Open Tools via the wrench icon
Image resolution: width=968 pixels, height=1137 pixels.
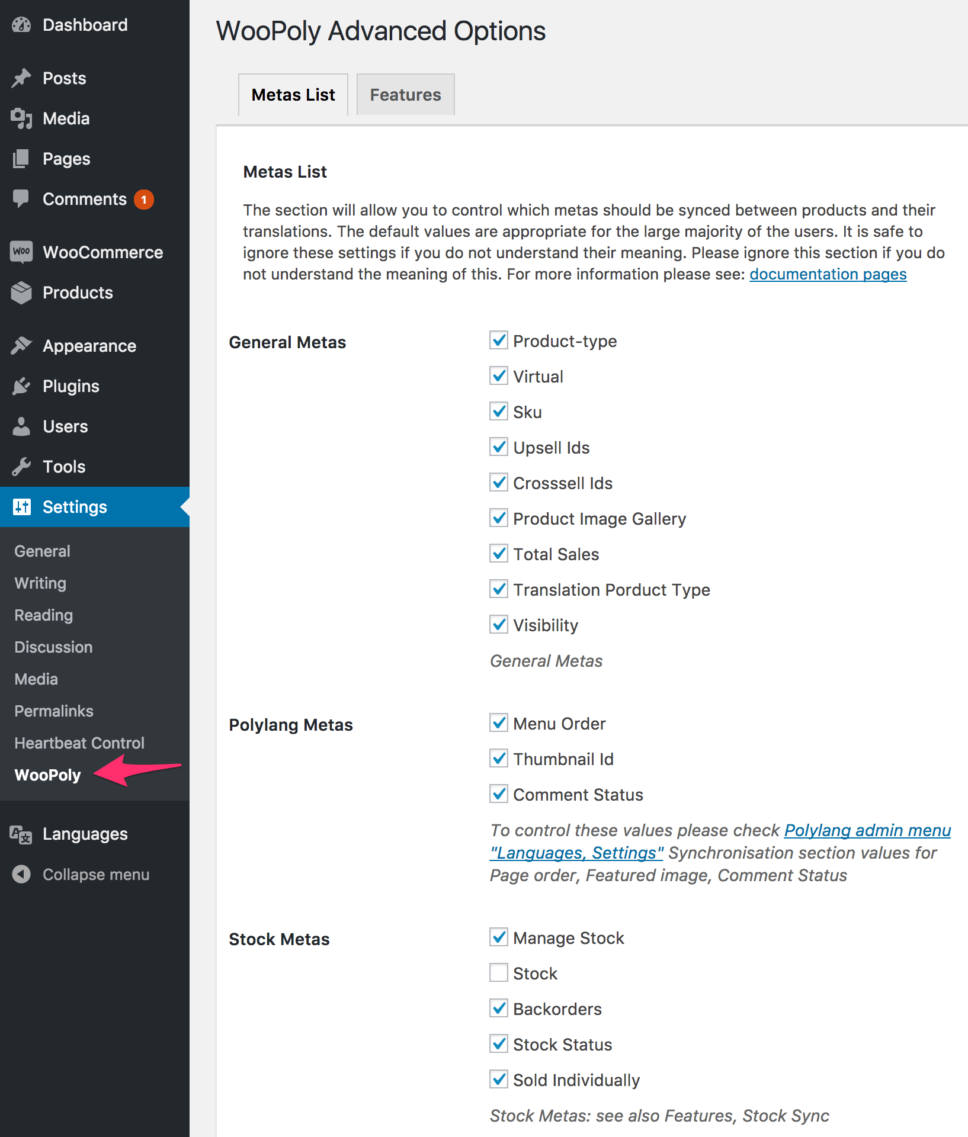coord(21,467)
